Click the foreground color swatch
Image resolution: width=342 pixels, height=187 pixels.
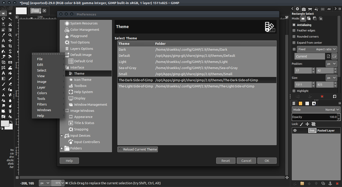coord(4,123)
